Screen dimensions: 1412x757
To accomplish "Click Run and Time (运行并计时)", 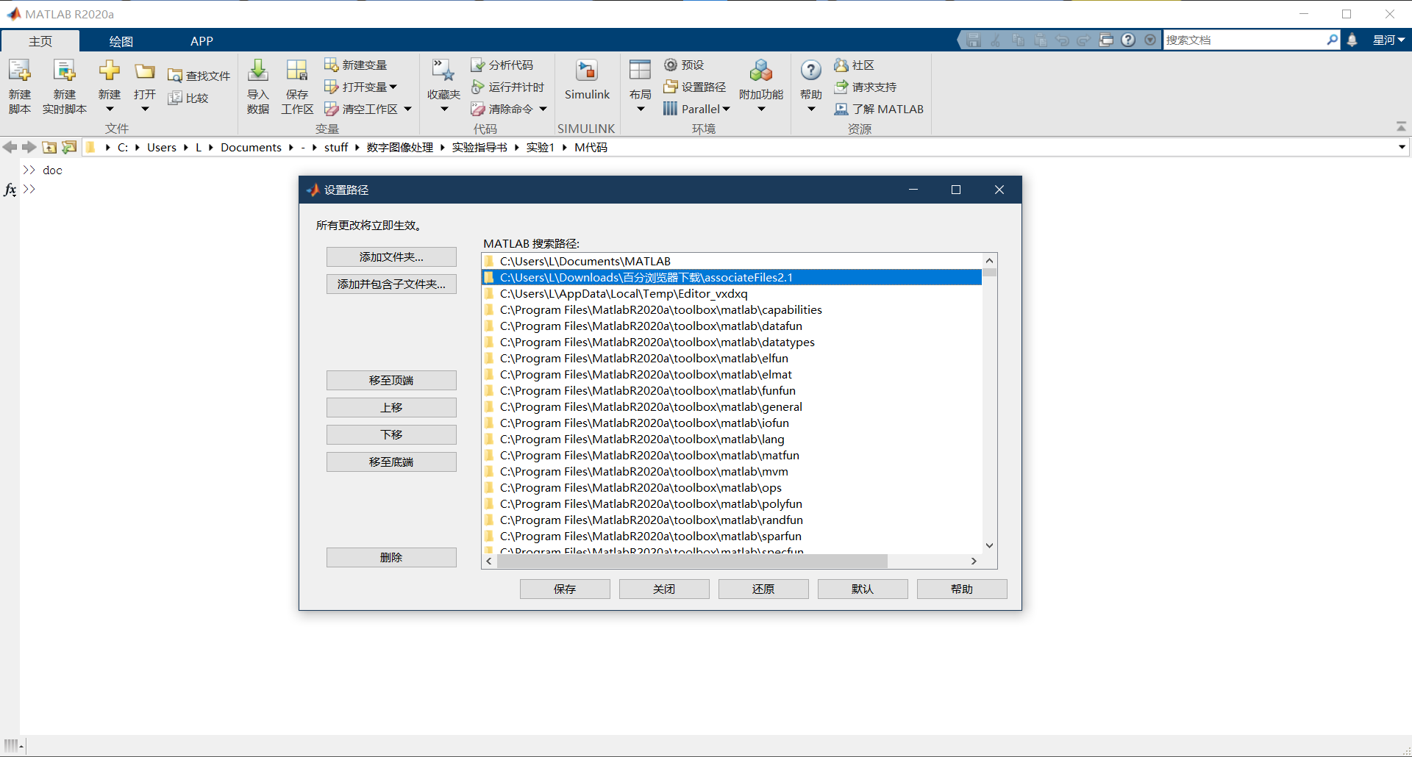I will pos(507,87).
